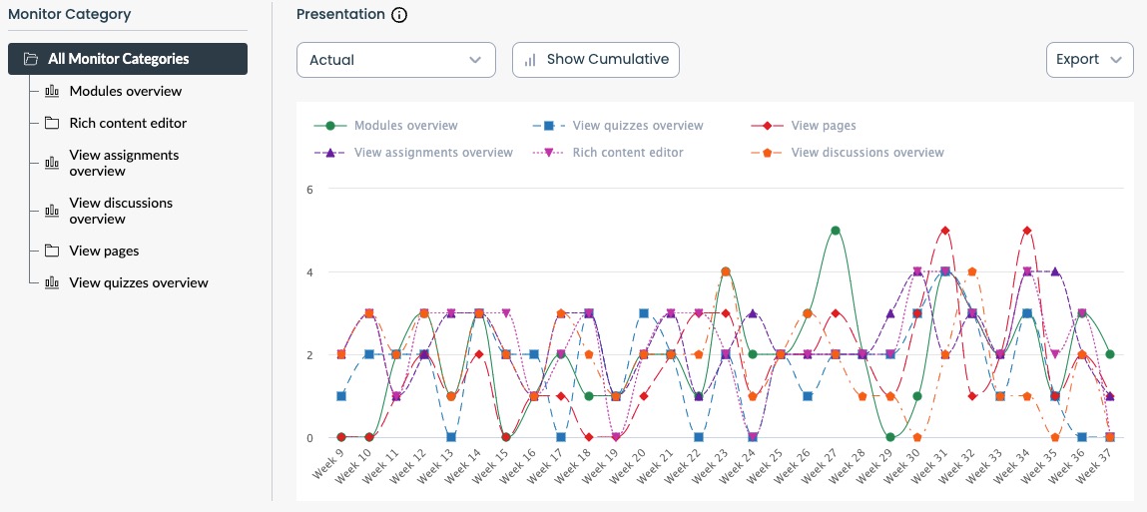Select View discussions overview in the category tree
The width and height of the screenshot is (1147, 512).
click(121, 211)
